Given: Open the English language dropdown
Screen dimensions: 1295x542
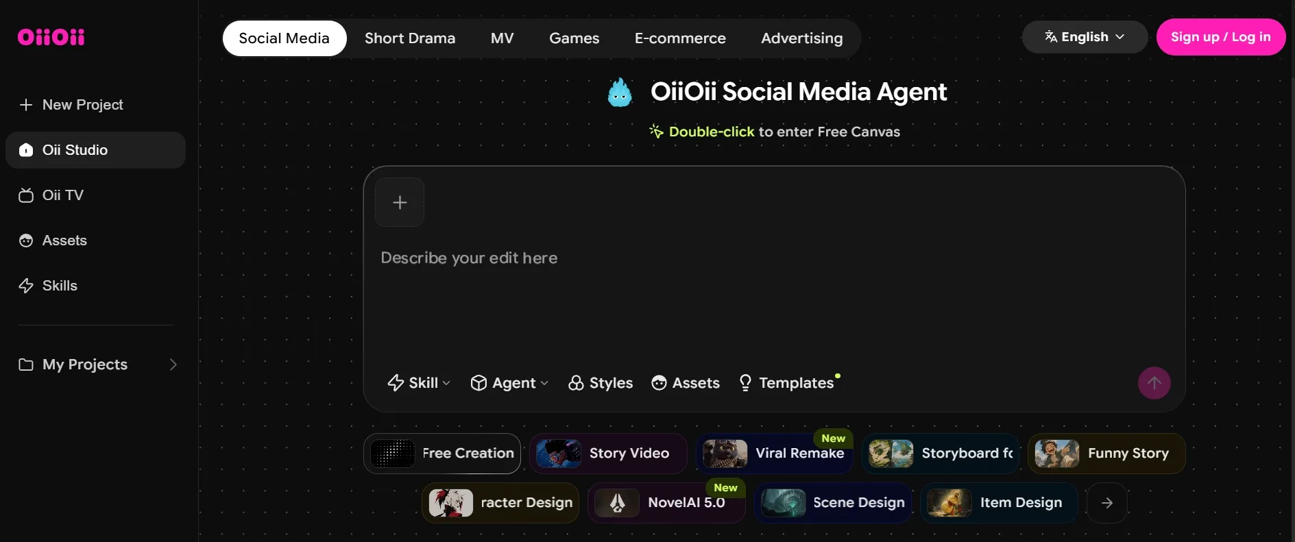Looking at the screenshot, I should click(x=1085, y=37).
